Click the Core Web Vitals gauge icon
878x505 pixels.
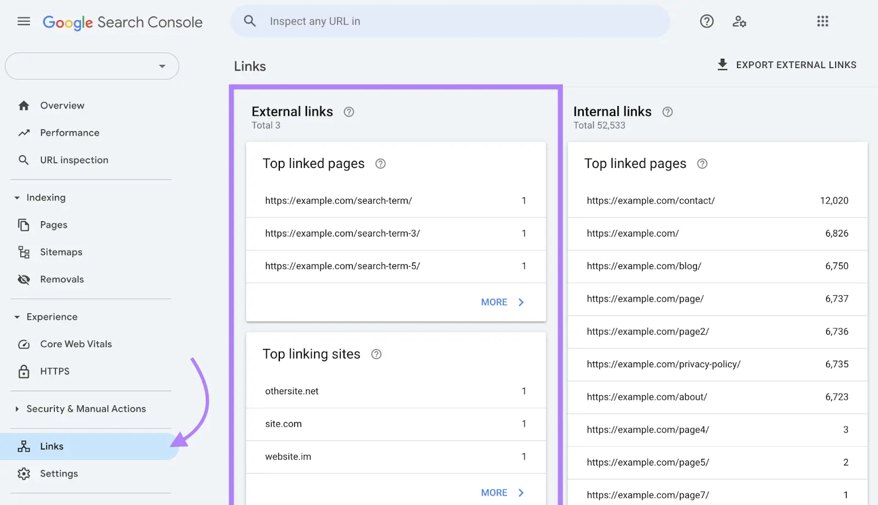pyautogui.click(x=24, y=344)
